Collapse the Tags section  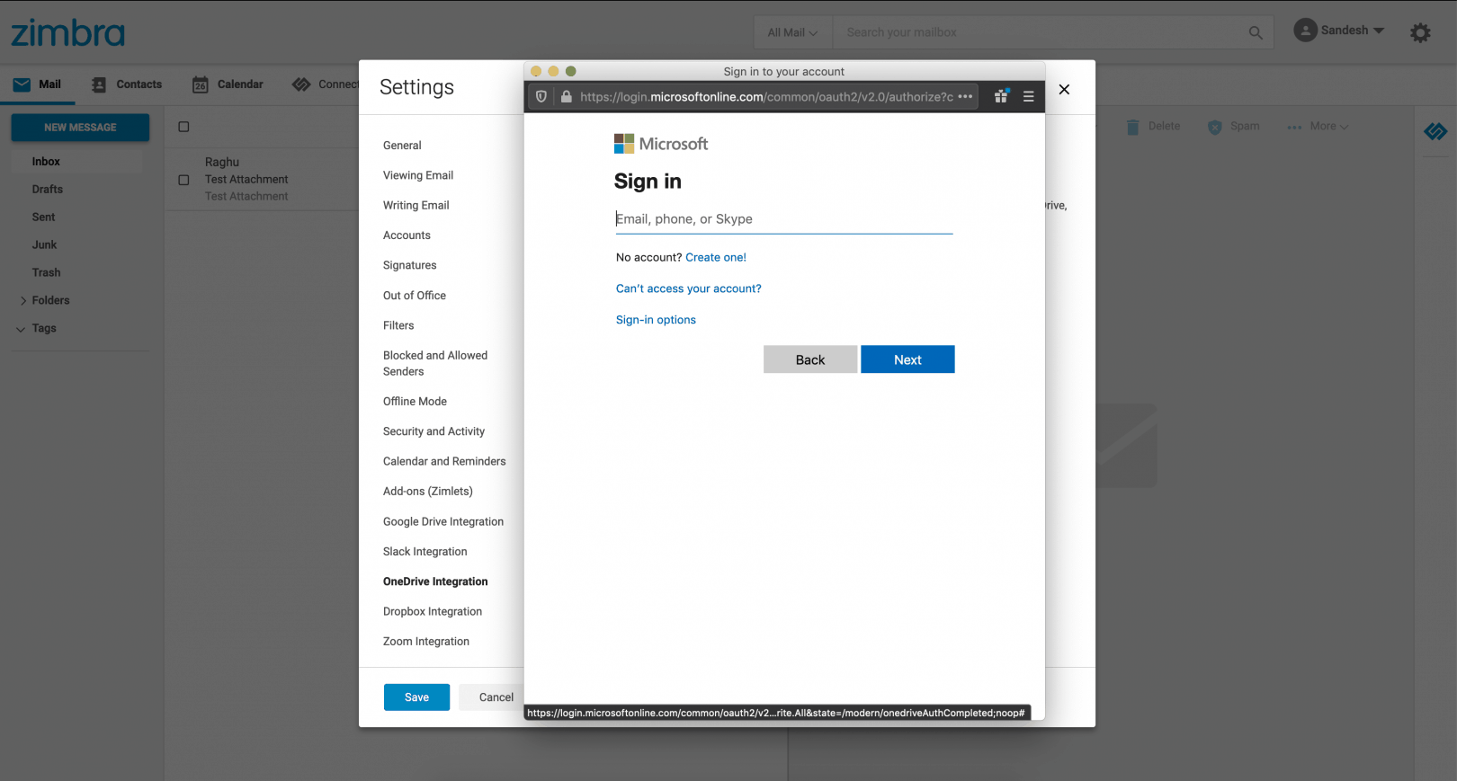point(21,329)
